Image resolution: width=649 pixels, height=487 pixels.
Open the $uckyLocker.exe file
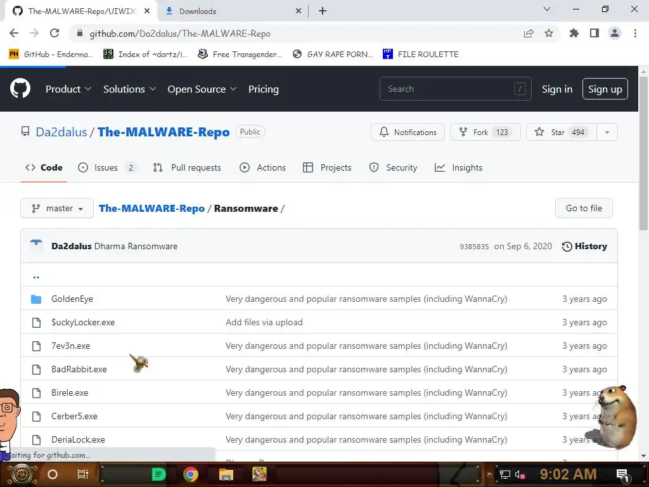coord(83,323)
